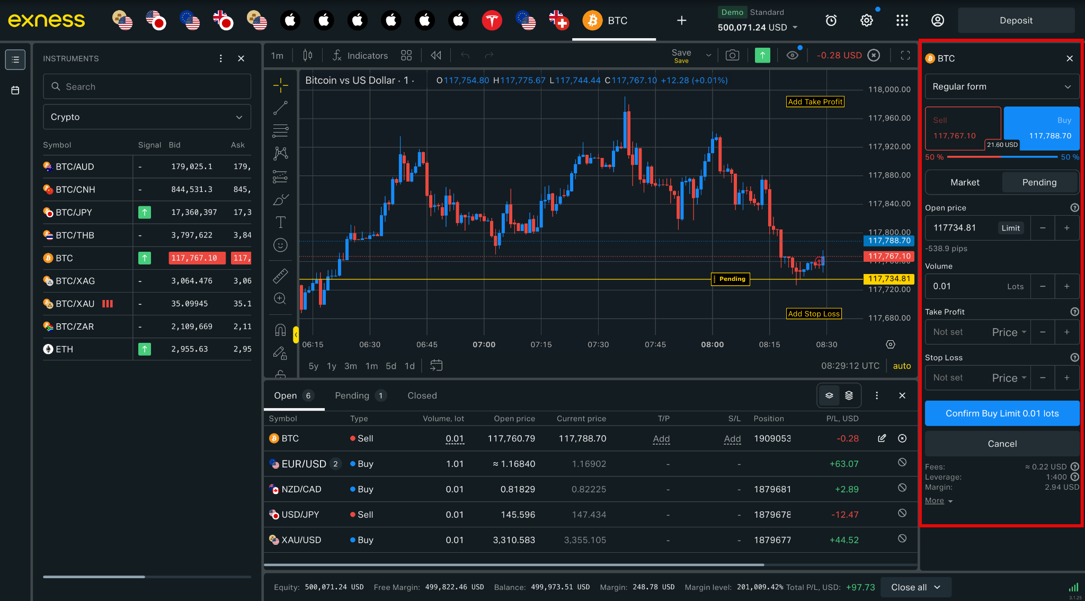
Task: Switch to the Pending orders tab
Action: click(x=361, y=395)
